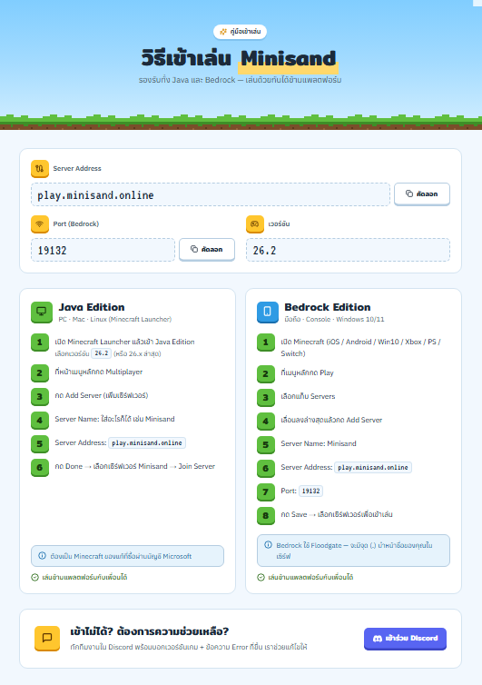482x685 pixels.
Task: Join the Discord server button
Action: tap(405, 639)
